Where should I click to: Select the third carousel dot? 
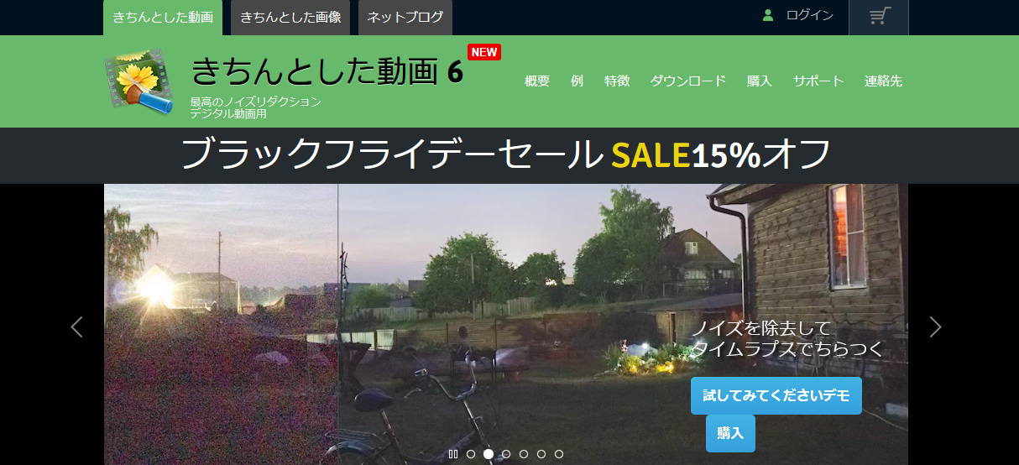point(506,454)
